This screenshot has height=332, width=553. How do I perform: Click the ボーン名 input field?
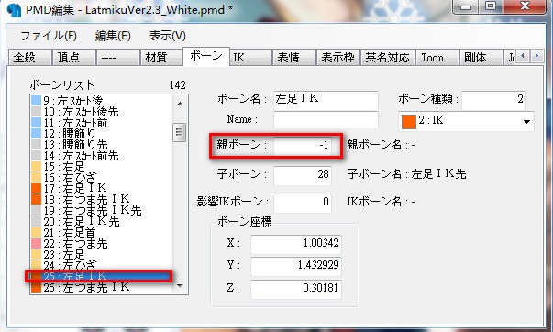click(x=326, y=101)
